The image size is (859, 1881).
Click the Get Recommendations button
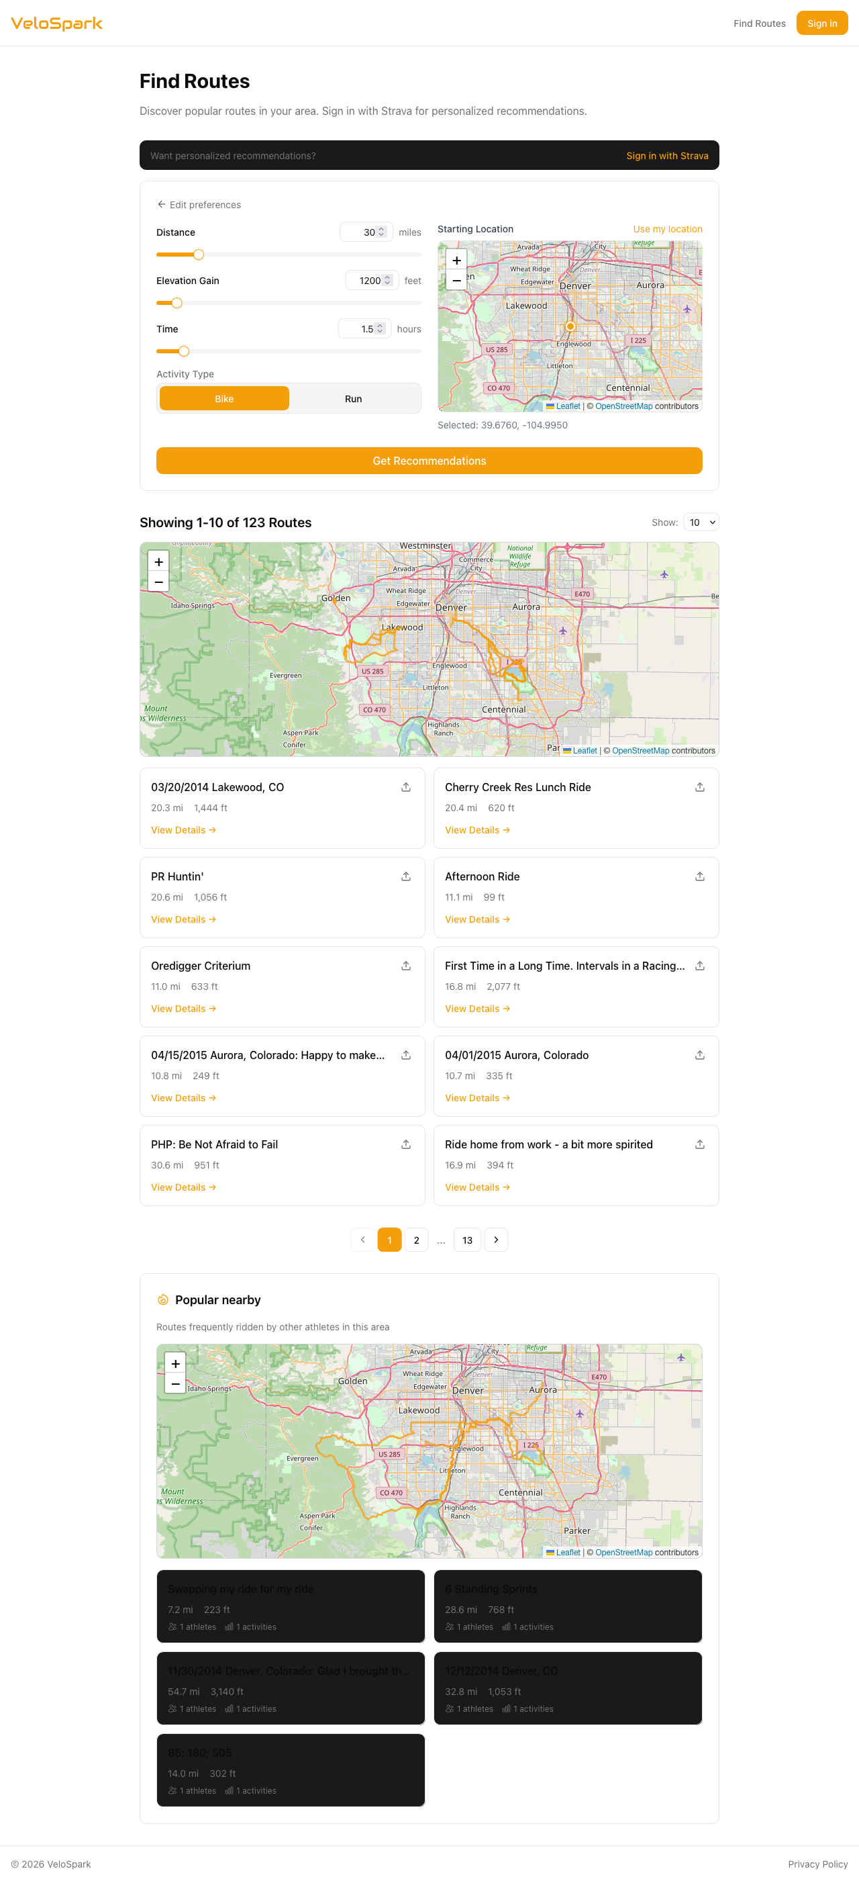coord(429,461)
